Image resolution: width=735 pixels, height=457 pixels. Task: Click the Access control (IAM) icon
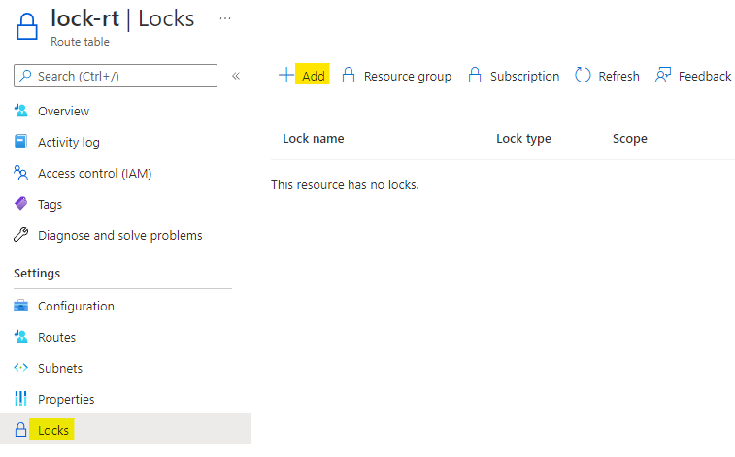[x=21, y=174]
